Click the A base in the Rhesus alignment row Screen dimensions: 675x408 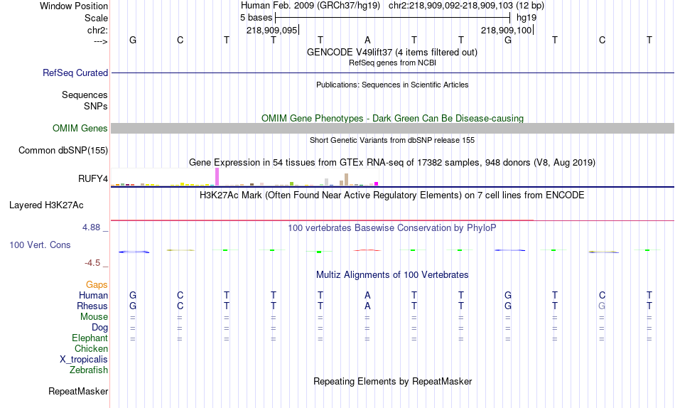coord(367,306)
